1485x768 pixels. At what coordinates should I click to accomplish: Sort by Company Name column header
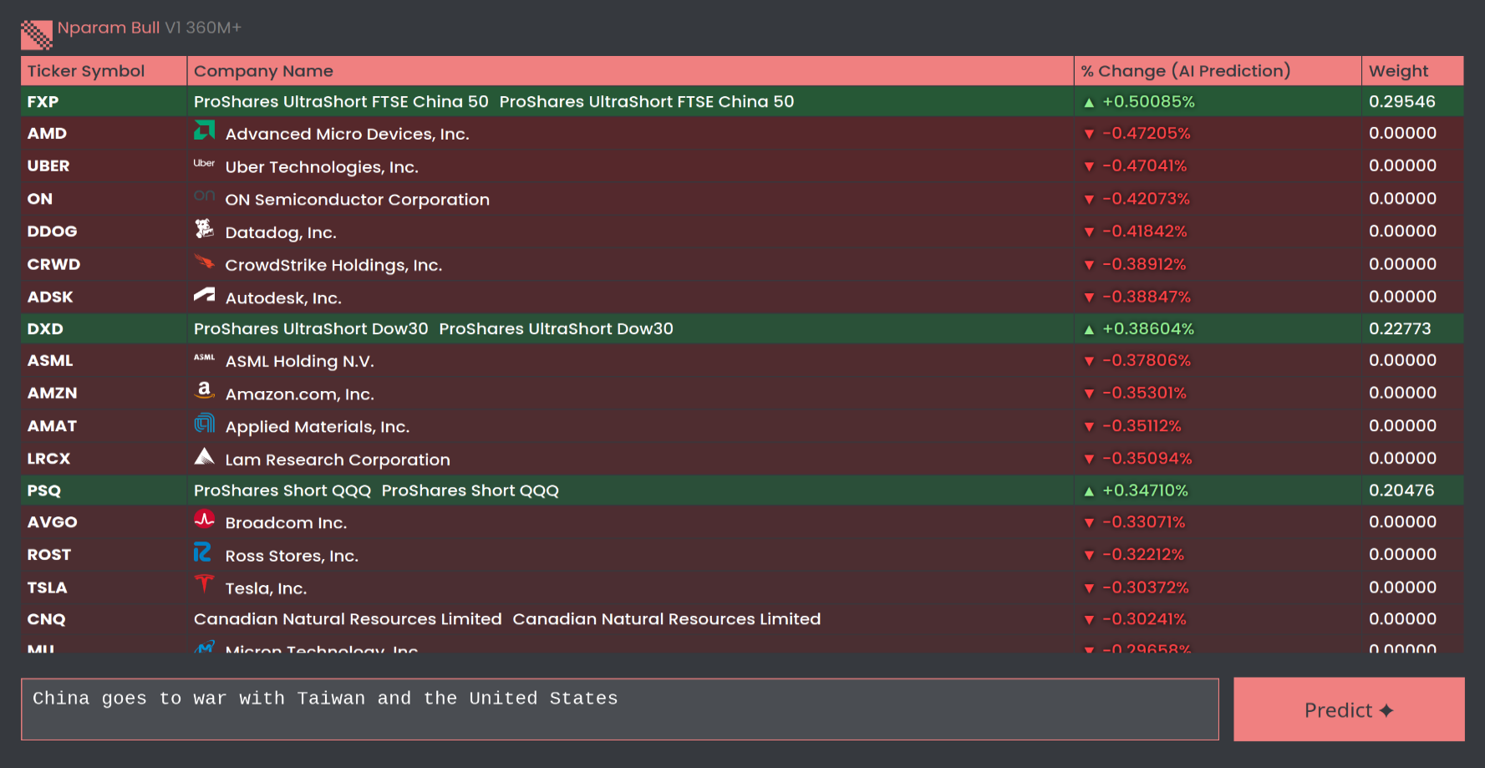(x=630, y=71)
